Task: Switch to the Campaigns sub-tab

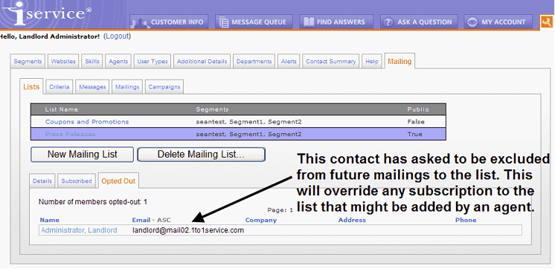Action: coord(164,87)
